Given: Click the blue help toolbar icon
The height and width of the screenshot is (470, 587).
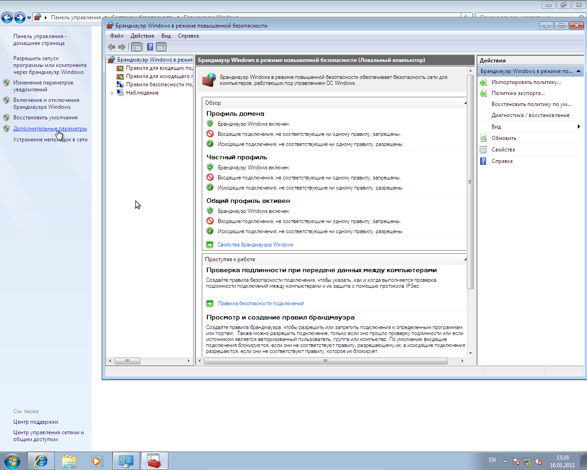Looking at the screenshot, I should (150, 47).
